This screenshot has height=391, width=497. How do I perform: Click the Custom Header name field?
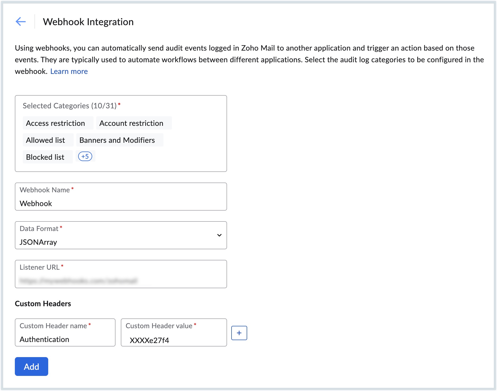pos(65,339)
